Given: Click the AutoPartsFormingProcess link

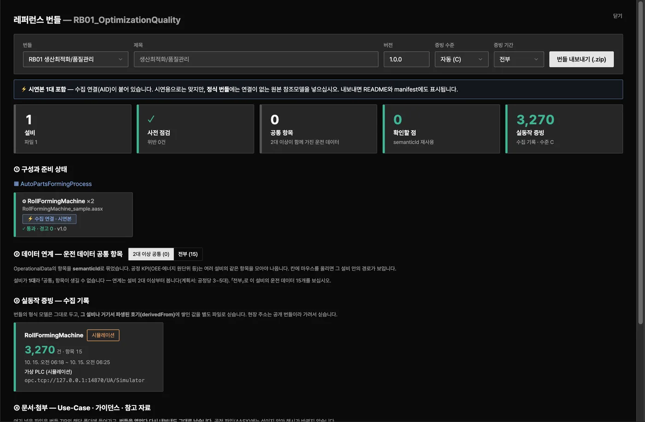Looking at the screenshot, I should click(x=56, y=184).
